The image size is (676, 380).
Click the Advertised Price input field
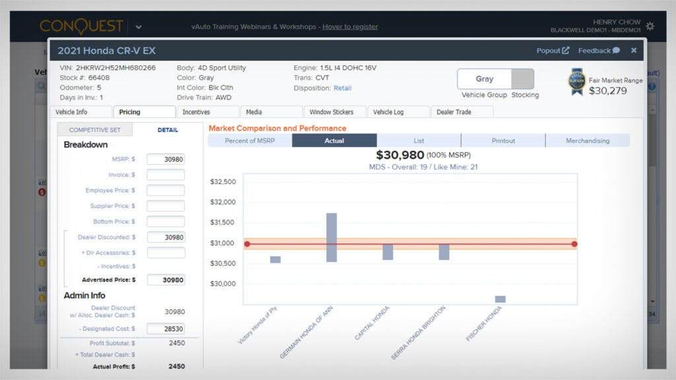[x=166, y=280]
